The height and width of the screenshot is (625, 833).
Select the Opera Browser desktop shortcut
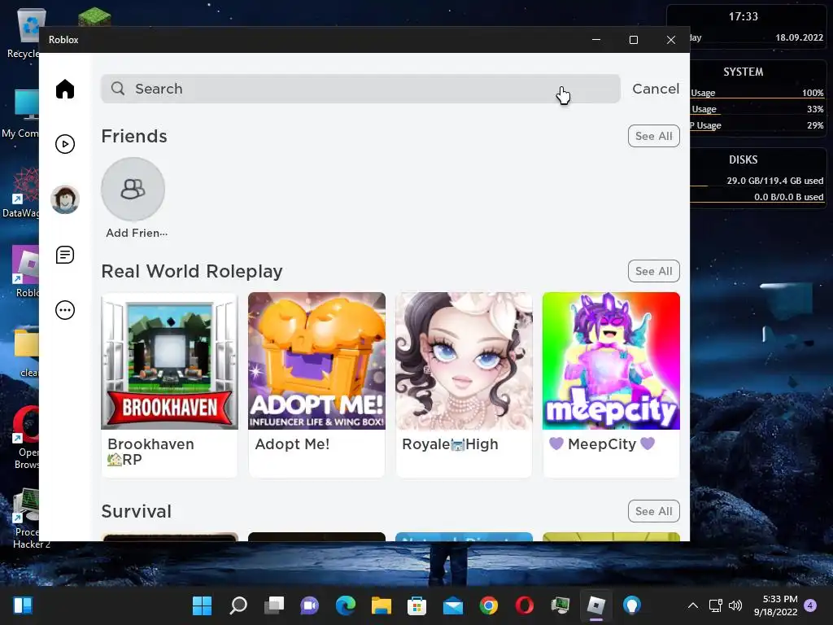[27, 438]
